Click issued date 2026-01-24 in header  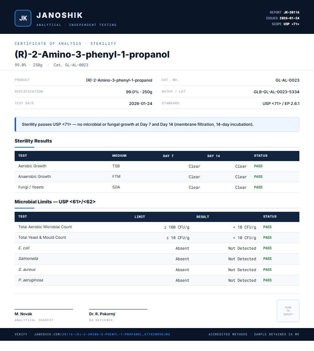coord(289,18)
